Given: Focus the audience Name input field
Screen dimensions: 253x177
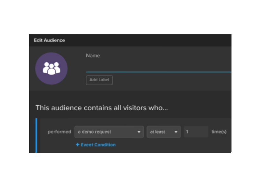Looking at the screenshot, I should pos(158,67).
